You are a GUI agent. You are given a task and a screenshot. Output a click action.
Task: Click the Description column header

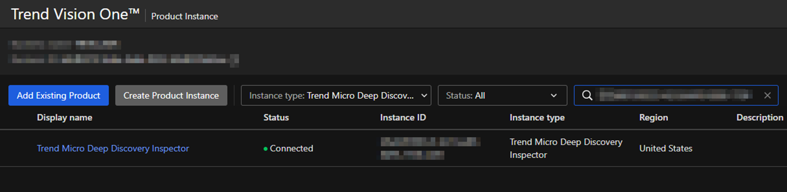[x=759, y=118]
